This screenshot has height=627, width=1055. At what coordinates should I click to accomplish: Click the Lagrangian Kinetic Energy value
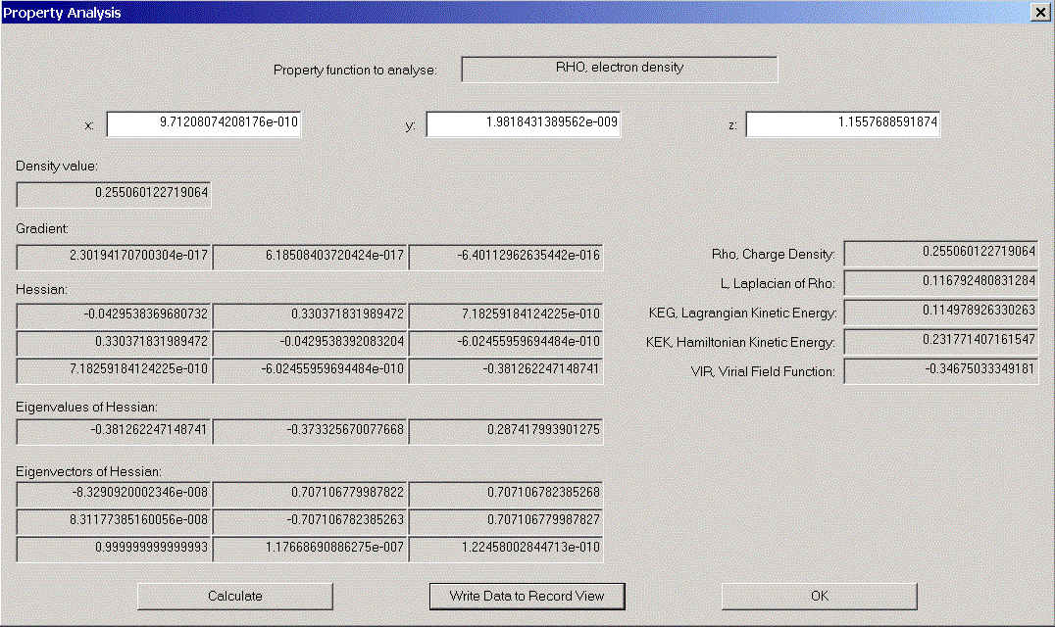pos(940,312)
